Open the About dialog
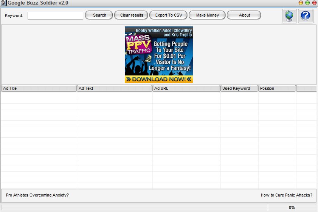 [x=244, y=15]
